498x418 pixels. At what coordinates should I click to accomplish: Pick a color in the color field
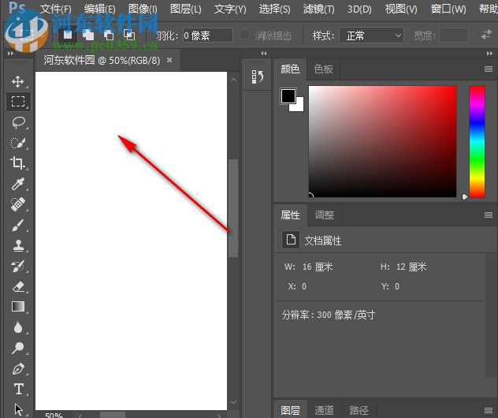click(382, 141)
